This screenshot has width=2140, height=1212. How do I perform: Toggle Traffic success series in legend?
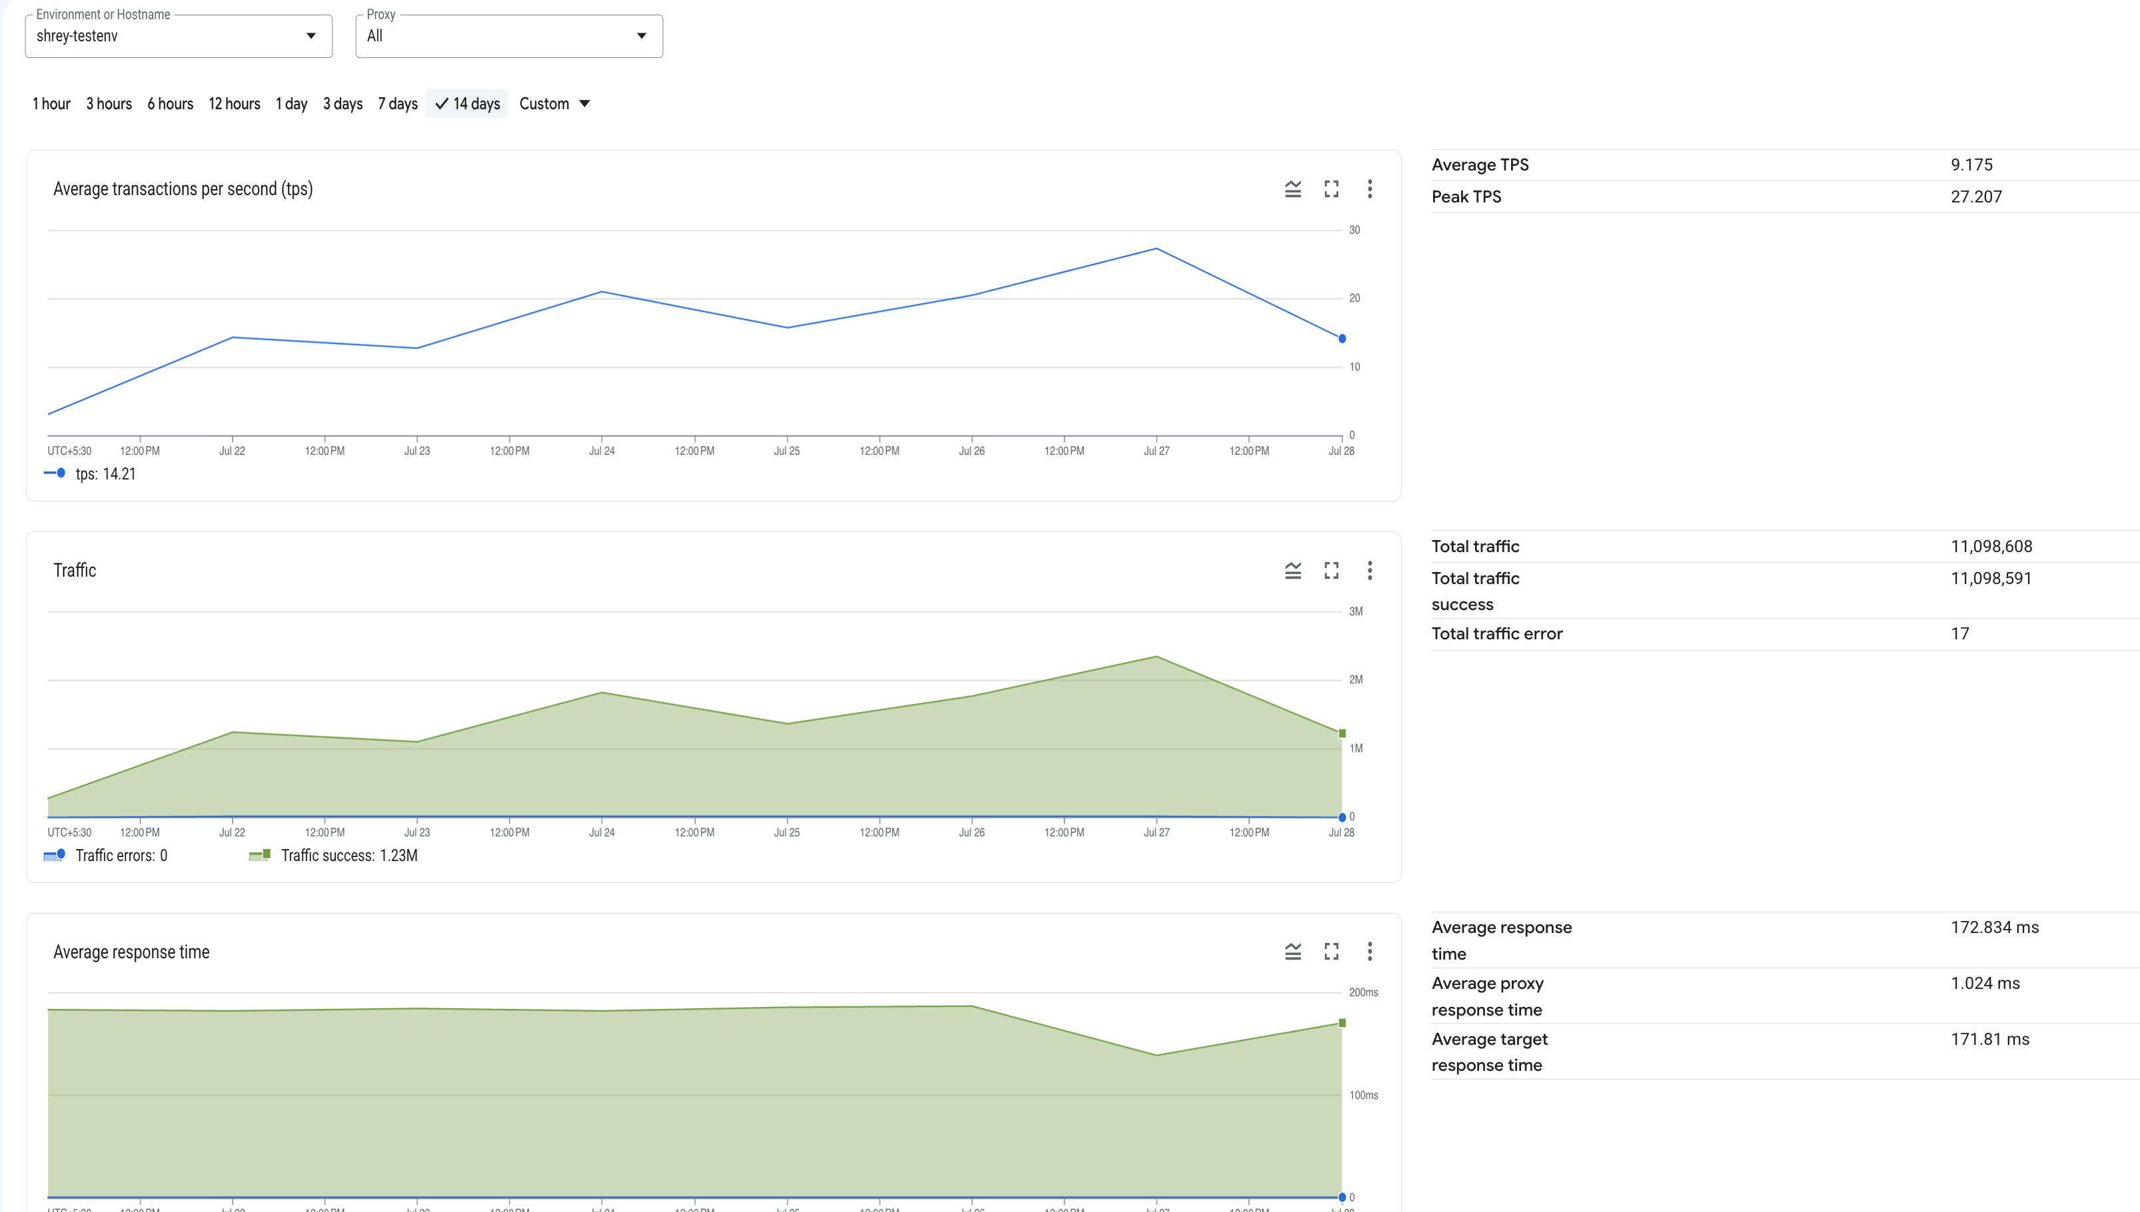pyautogui.click(x=333, y=856)
